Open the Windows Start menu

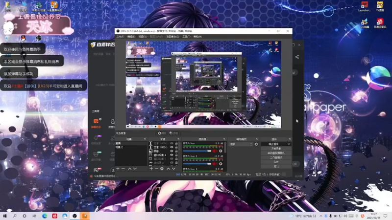tap(5, 216)
